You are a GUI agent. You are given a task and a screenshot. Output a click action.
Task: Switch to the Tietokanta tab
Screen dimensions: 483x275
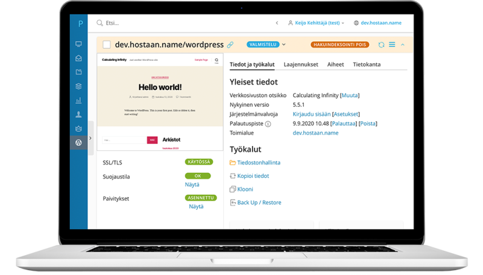pos(367,65)
